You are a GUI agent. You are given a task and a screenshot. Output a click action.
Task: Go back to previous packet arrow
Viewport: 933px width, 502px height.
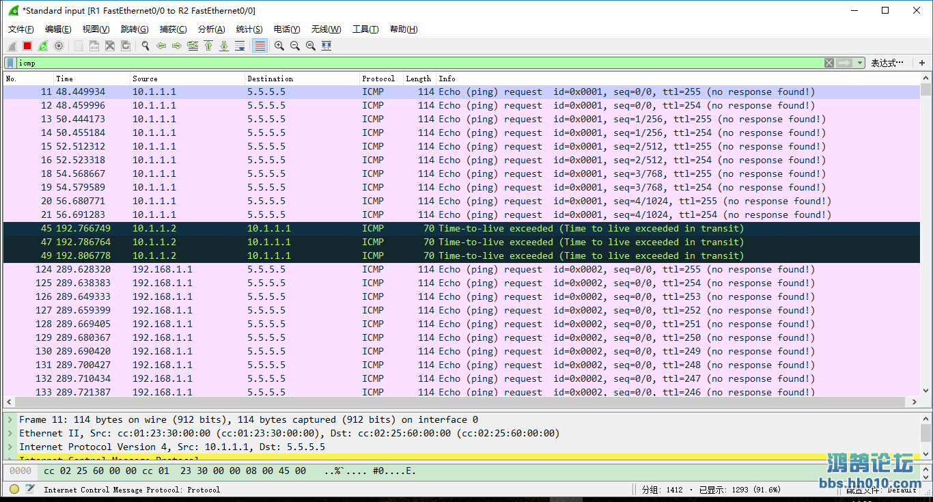[x=161, y=46]
